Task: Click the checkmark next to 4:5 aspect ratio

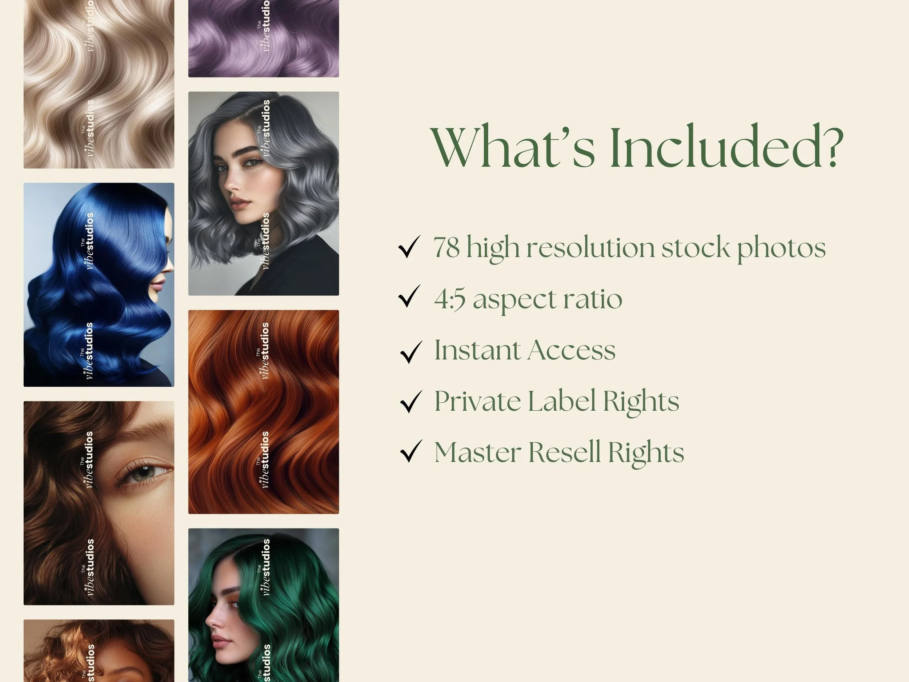Action: coord(410,296)
